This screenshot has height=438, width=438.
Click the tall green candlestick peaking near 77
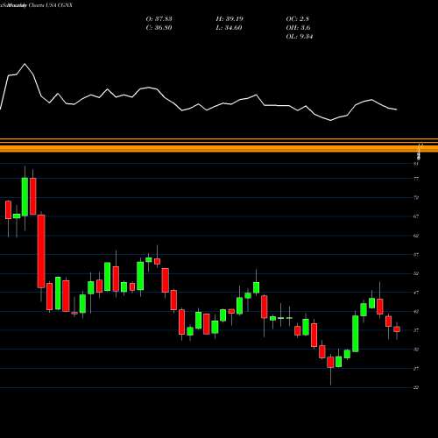[25, 197]
